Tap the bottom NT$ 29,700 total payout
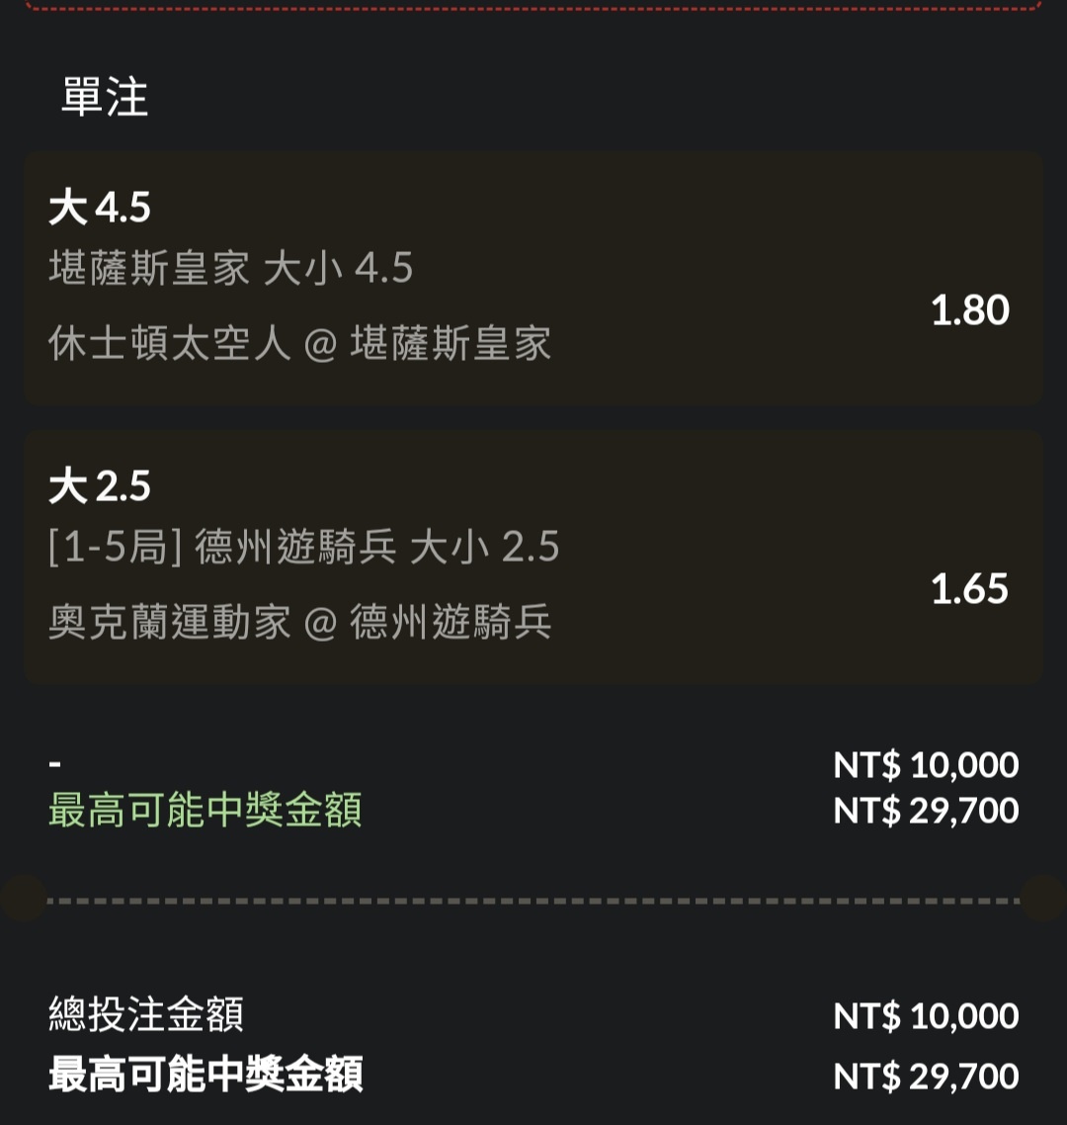The height and width of the screenshot is (1125, 1067). (926, 1076)
